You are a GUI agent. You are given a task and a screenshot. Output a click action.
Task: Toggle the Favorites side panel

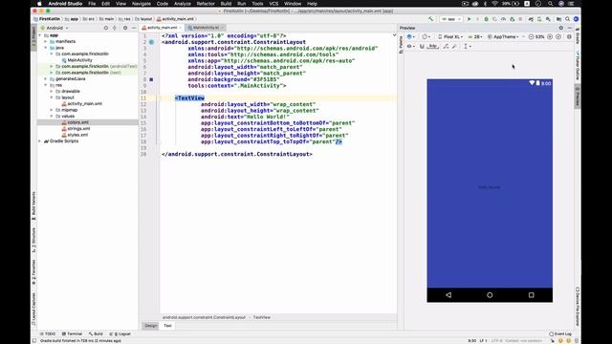[33, 271]
